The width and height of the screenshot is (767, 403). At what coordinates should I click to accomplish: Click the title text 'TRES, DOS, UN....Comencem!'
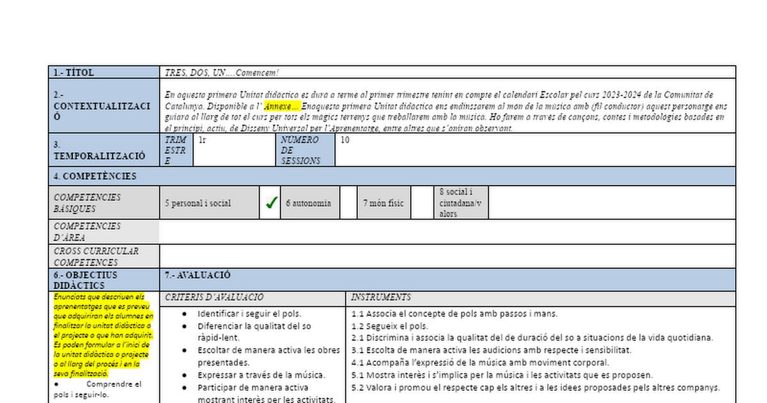[x=222, y=72]
